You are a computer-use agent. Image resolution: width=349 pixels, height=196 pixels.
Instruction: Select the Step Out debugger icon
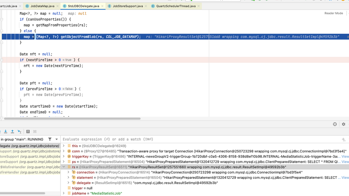pyautogui.click(x=12, y=131)
